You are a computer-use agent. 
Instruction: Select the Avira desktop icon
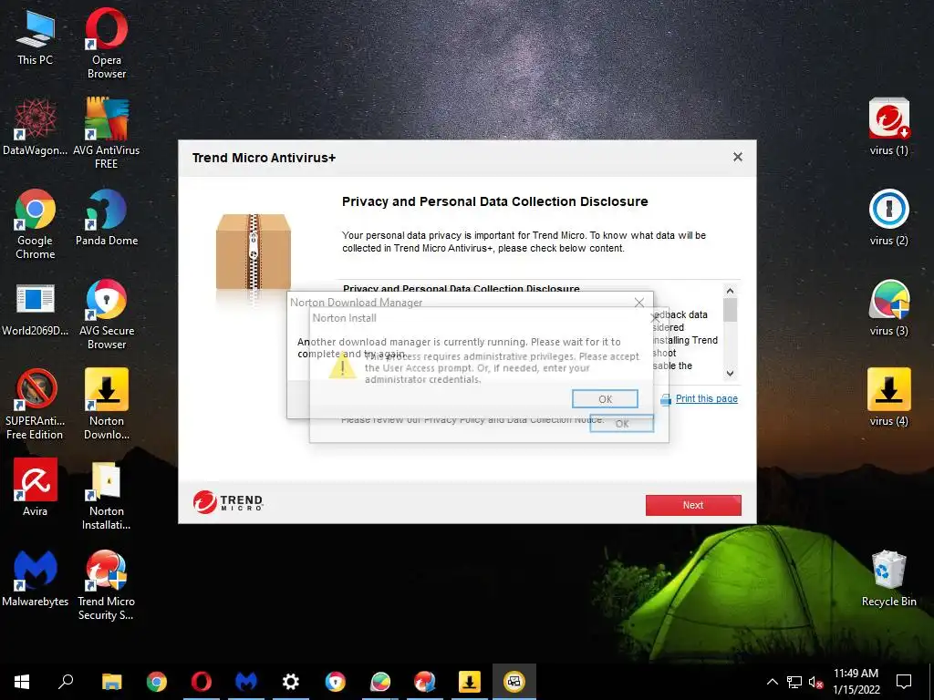[36, 487]
